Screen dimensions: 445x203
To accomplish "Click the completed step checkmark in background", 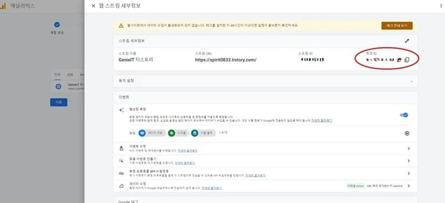I will tap(57, 24).
